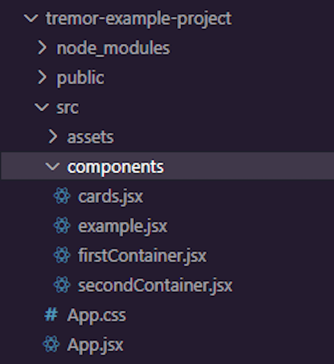The height and width of the screenshot is (364, 334).
Task: Open secondContainer.jsx in the editor
Action: [155, 286]
